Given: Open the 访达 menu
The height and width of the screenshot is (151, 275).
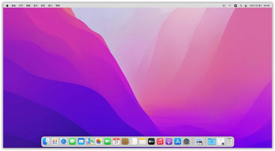Looking at the screenshot, I should (x=14, y=6).
